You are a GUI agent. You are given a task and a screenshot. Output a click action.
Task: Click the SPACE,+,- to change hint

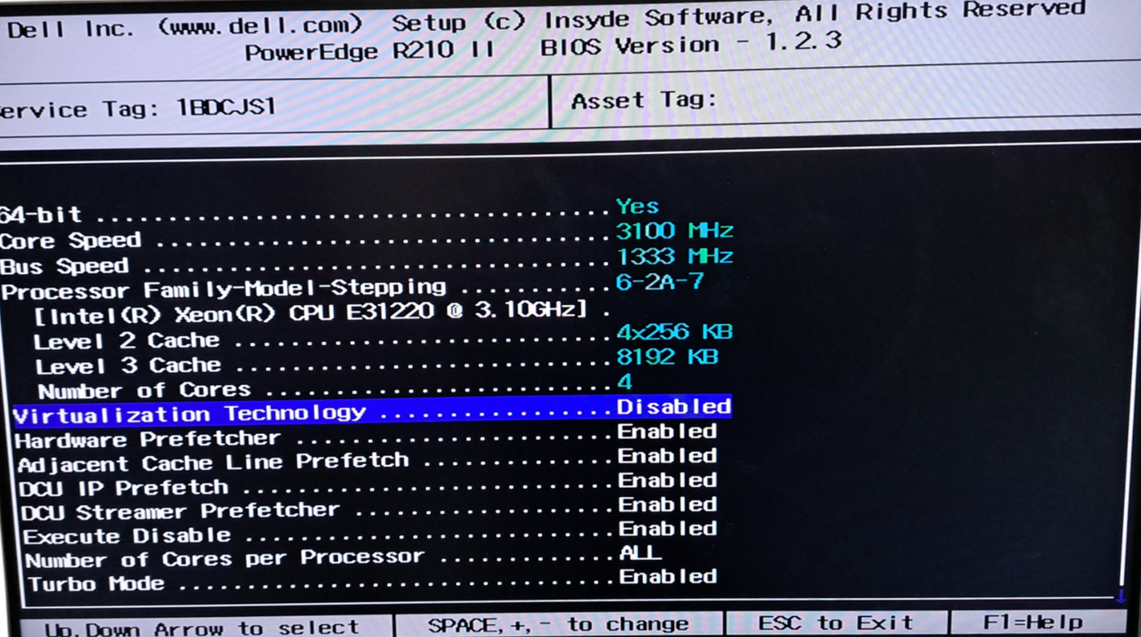click(558, 624)
